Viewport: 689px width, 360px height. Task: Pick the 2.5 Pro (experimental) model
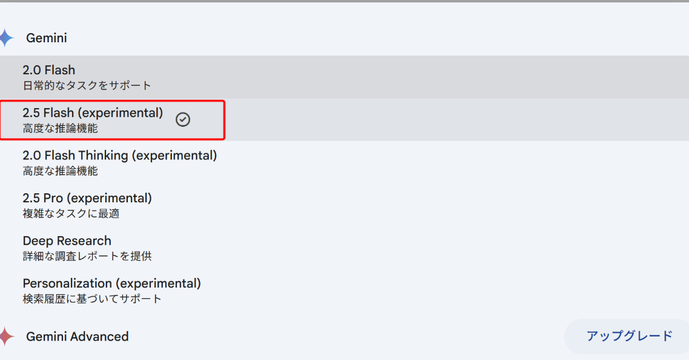coord(87,198)
